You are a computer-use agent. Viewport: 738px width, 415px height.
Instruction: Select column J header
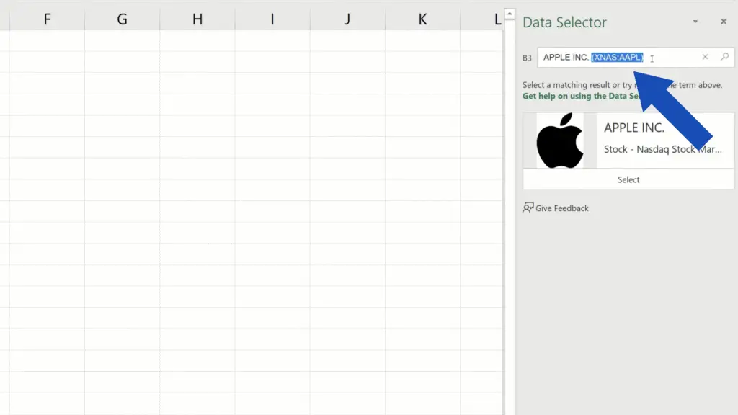point(347,19)
